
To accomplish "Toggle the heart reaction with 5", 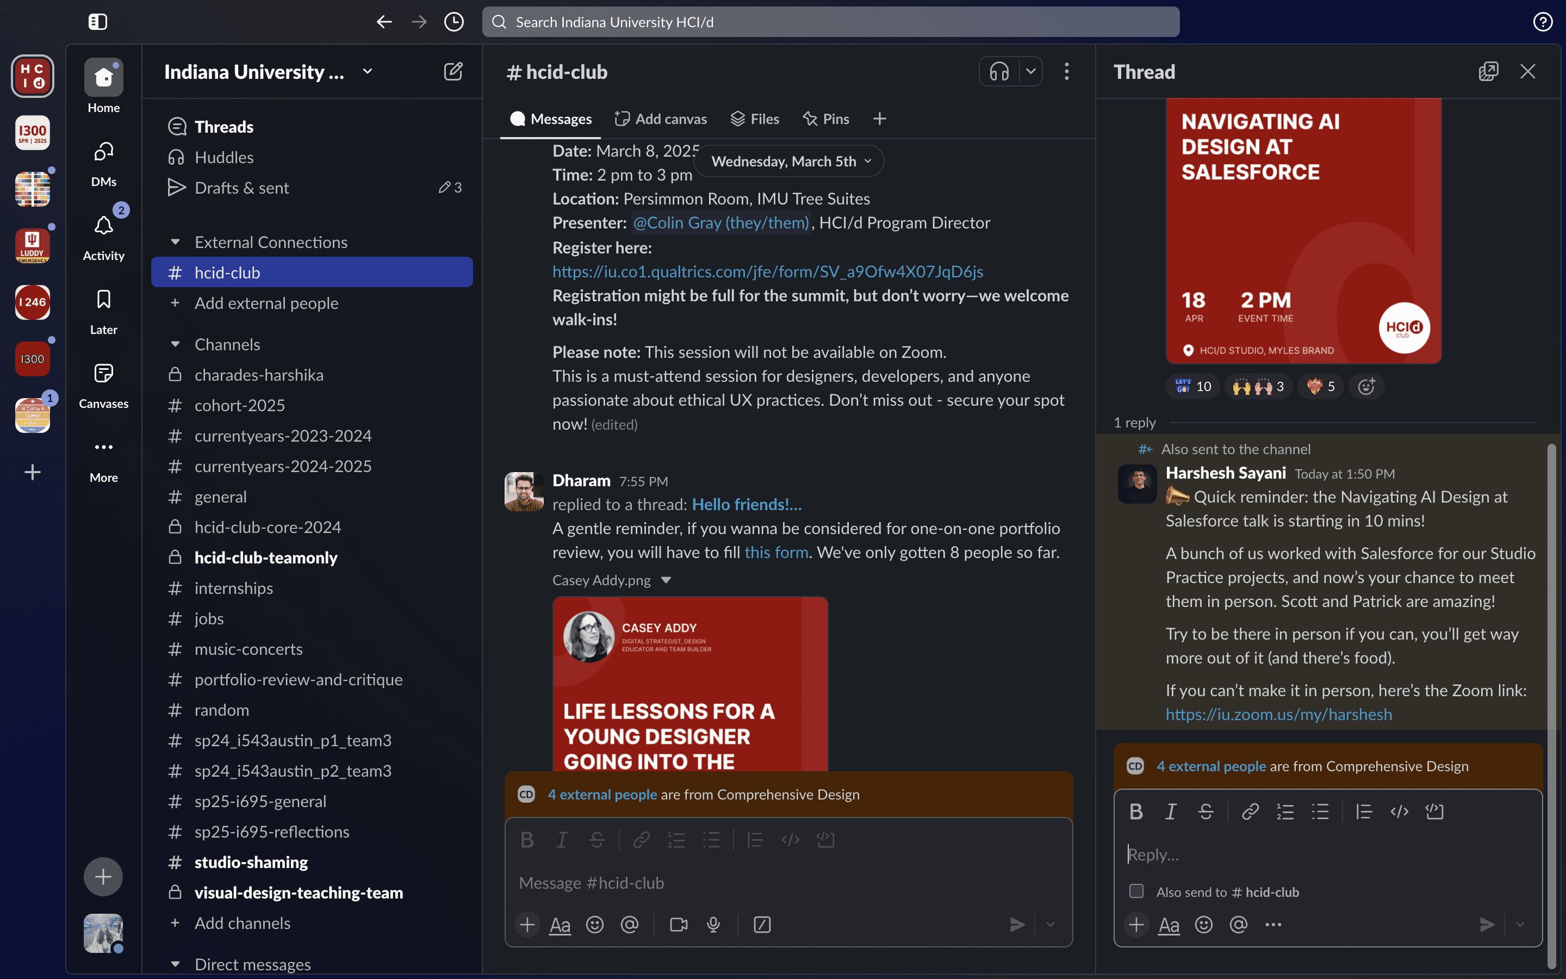I will pos(1320,387).
